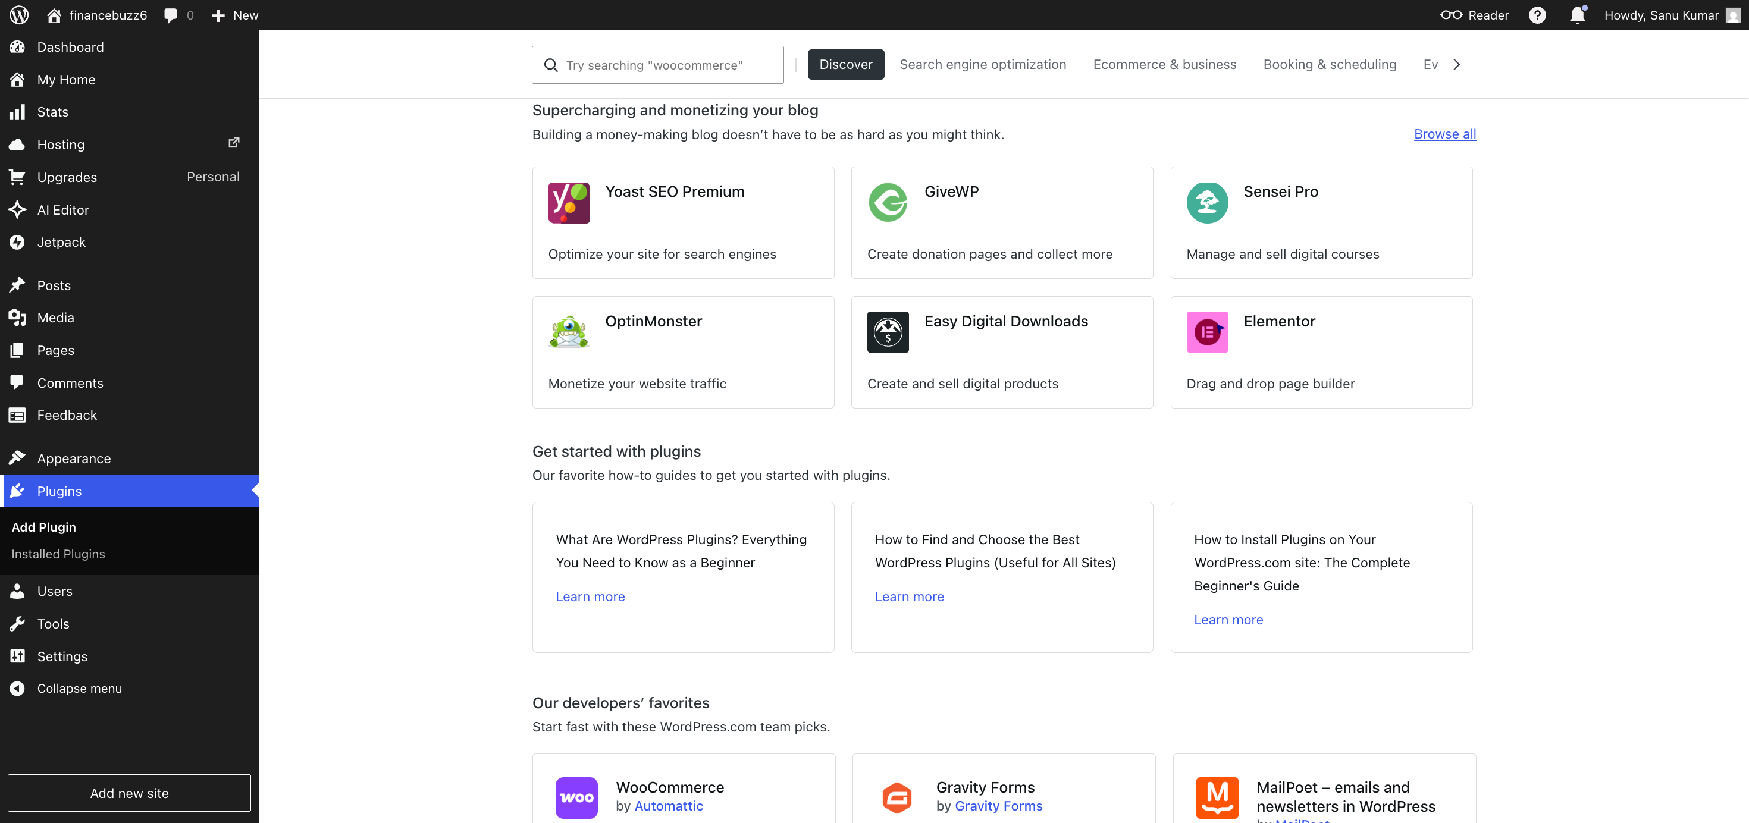Click the Posts pin icon

[18, 285]
